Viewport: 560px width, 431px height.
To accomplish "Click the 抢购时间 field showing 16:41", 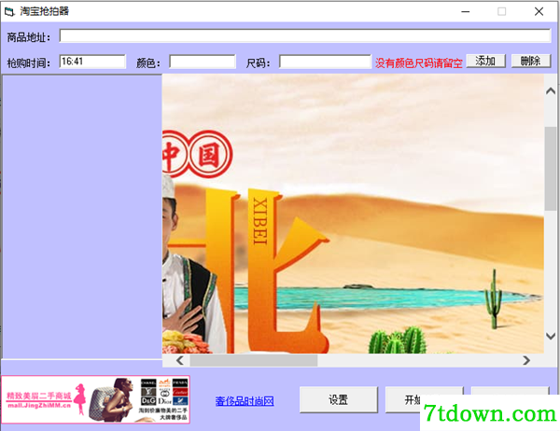I will coord(92,62).
